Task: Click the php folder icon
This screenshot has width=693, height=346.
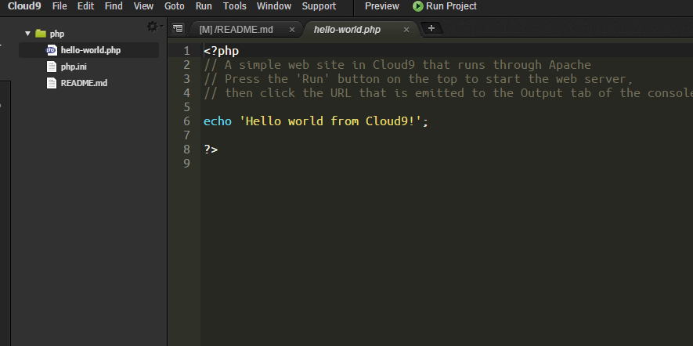Action: pos(41,34)
